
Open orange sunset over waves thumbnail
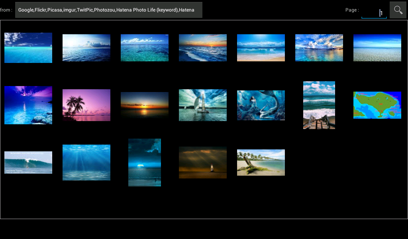click(203, 48)
